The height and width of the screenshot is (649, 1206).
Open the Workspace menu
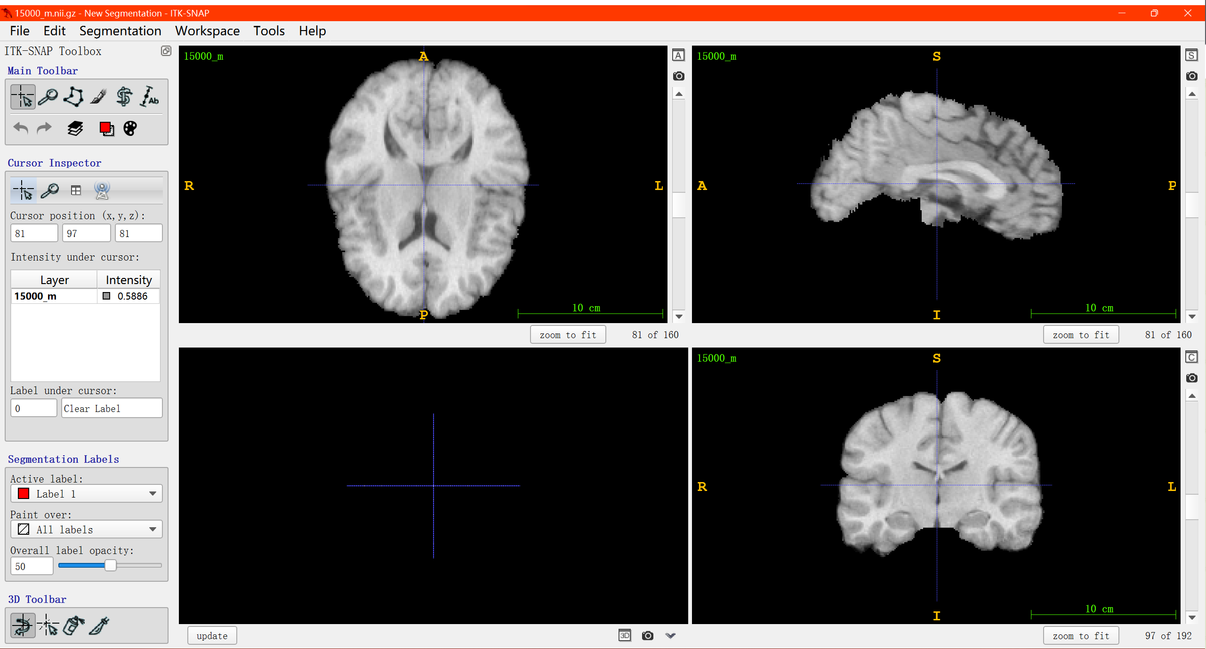(x=207, y=31)
